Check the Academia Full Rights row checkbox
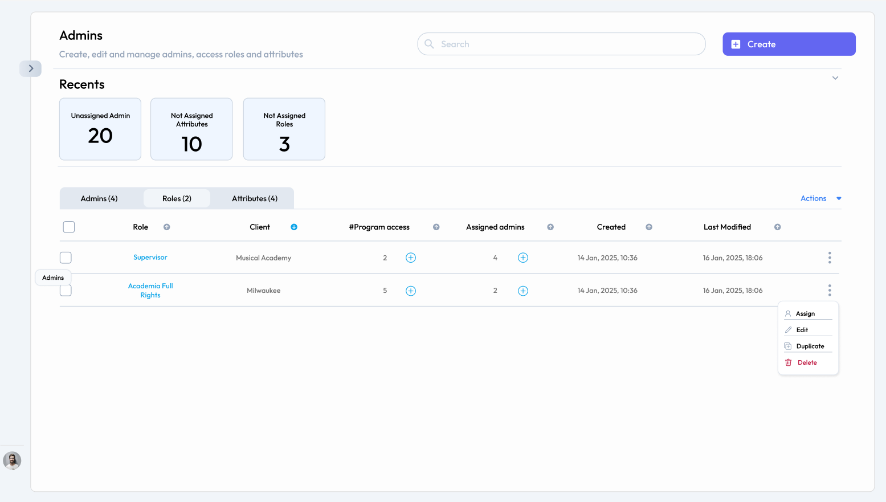Image resolution: width=886 pixels, height=502 pixels. 66,291
